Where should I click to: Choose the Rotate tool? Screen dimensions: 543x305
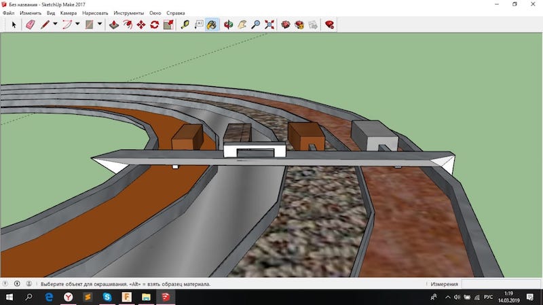coord(155,24)
